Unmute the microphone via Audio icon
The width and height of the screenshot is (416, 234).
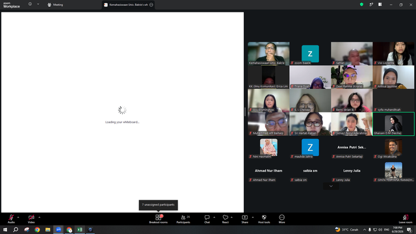coord(11,218)
